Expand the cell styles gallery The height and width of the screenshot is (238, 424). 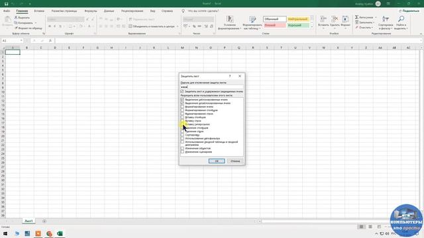(x=312, y=27)
